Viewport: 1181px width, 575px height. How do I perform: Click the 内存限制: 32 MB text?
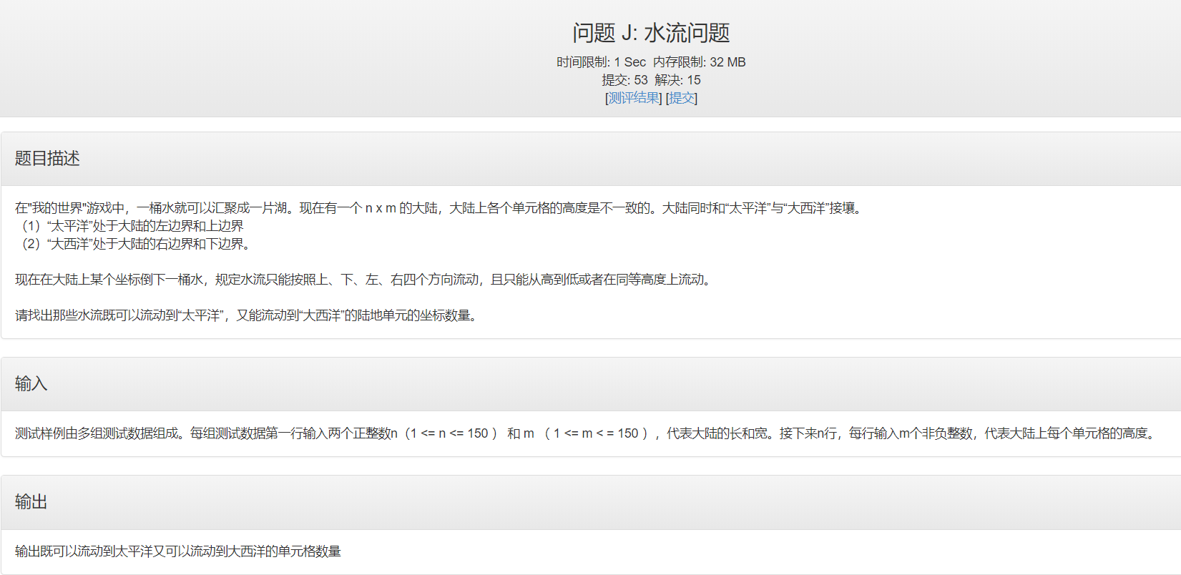699,62
